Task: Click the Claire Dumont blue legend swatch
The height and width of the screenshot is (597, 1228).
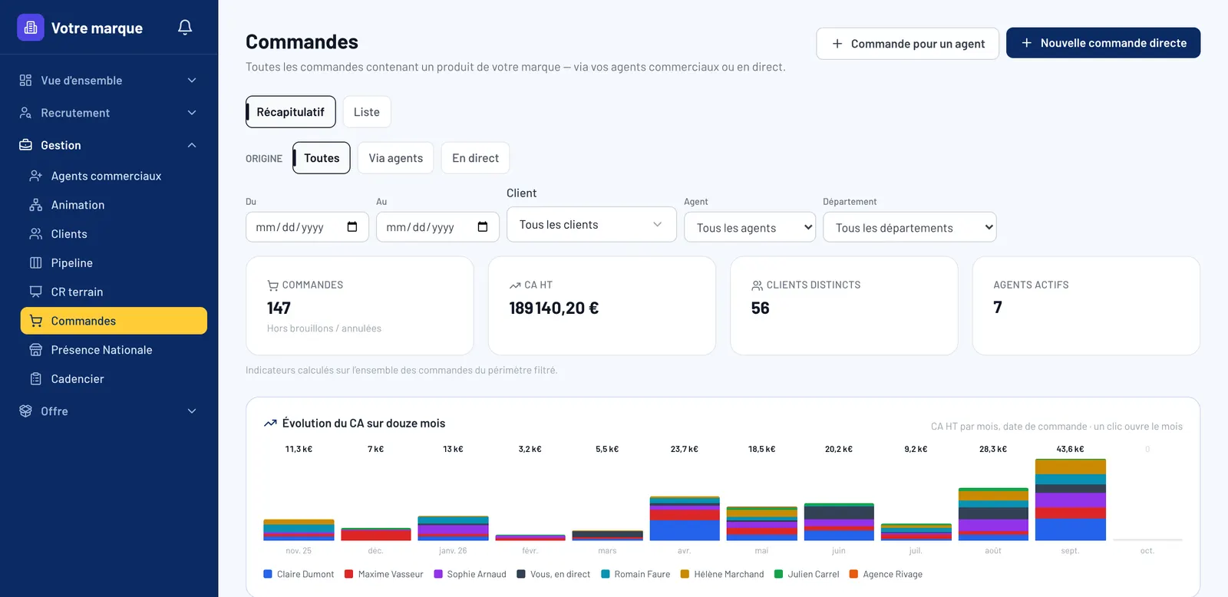Action: tap(268, 574)
